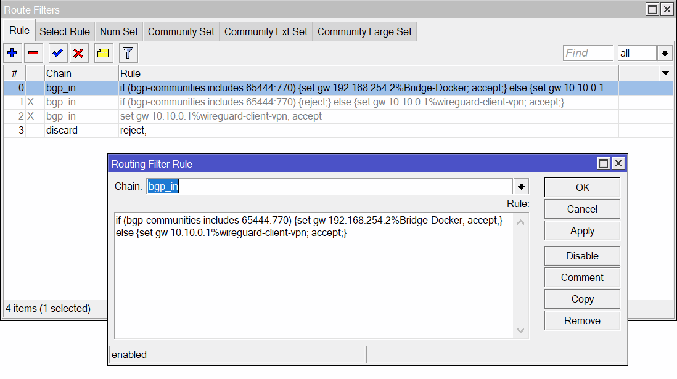Image resolution: width=677 pixels, height=379 pixels.
Task: Click the Disable button
Action: [x=582, y=256]
